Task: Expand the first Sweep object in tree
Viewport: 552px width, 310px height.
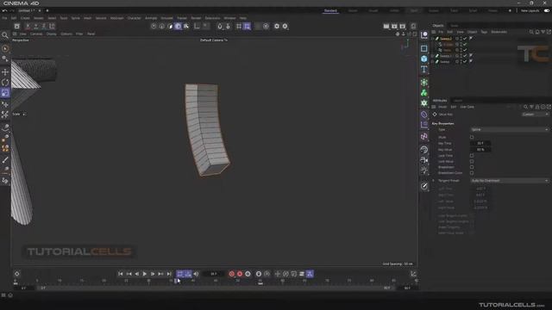Action: [433, 39]
